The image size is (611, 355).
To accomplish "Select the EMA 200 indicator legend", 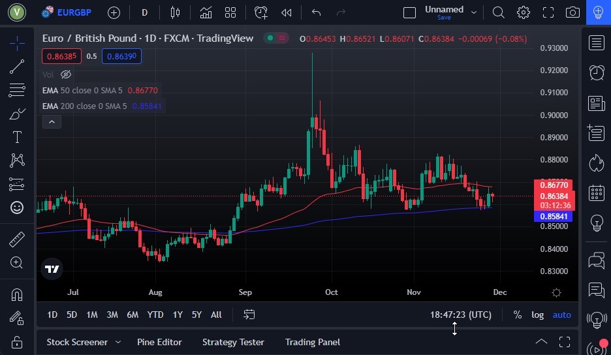I will tap(102, 106).
